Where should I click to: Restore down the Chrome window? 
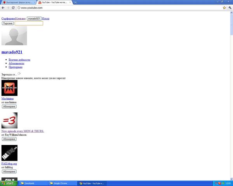point(222,2)
